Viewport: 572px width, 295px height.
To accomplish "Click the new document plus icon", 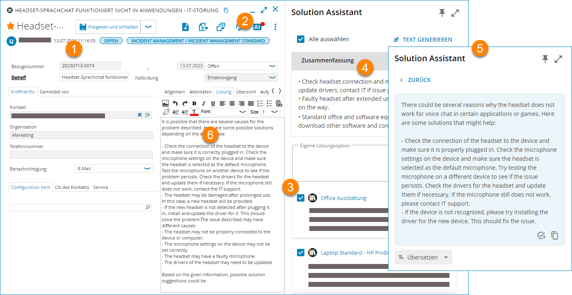I will point(185,27).
